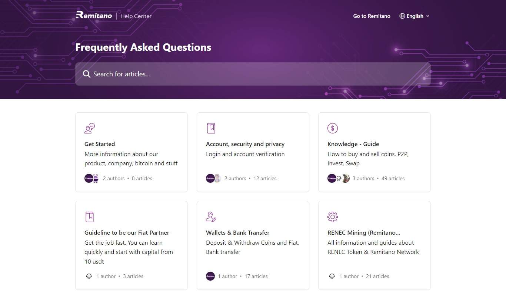506x291 pixels.
Task: Click the RENEC Mining gear icon
Action: (x=332, y=217)
